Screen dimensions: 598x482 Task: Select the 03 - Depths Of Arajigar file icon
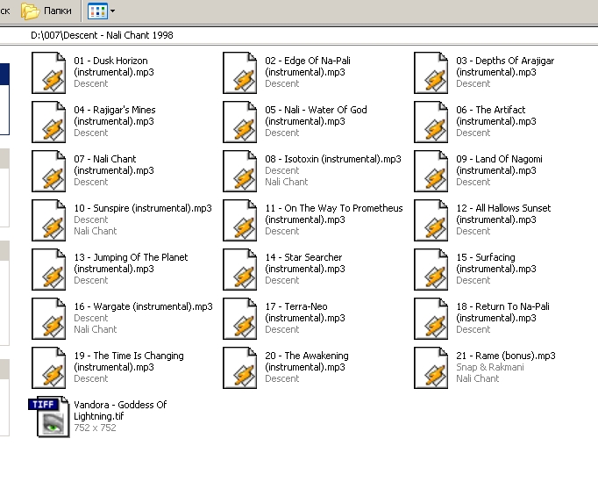tap(431, 72)
